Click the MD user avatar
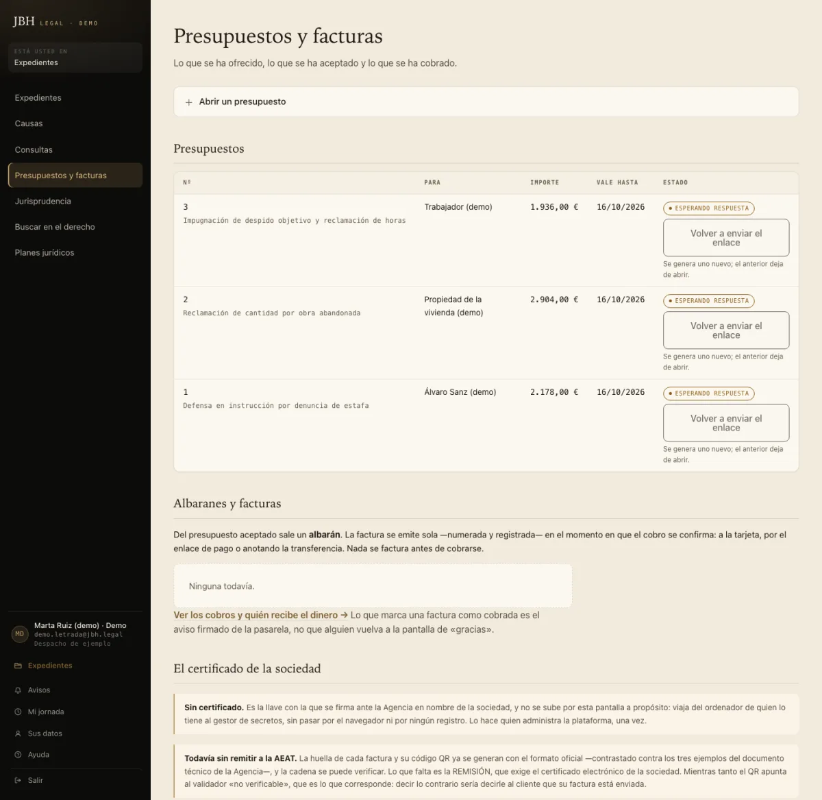This screenshot has width=822, height=800. (20, 634)
